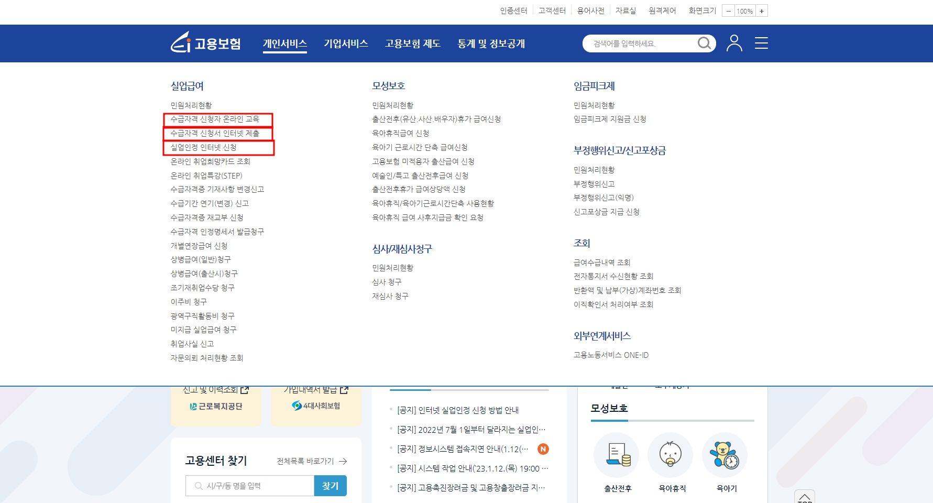The image size is (933, 503).
Task: Select the 기업서비스 menu
Action: tap(346, 43)
